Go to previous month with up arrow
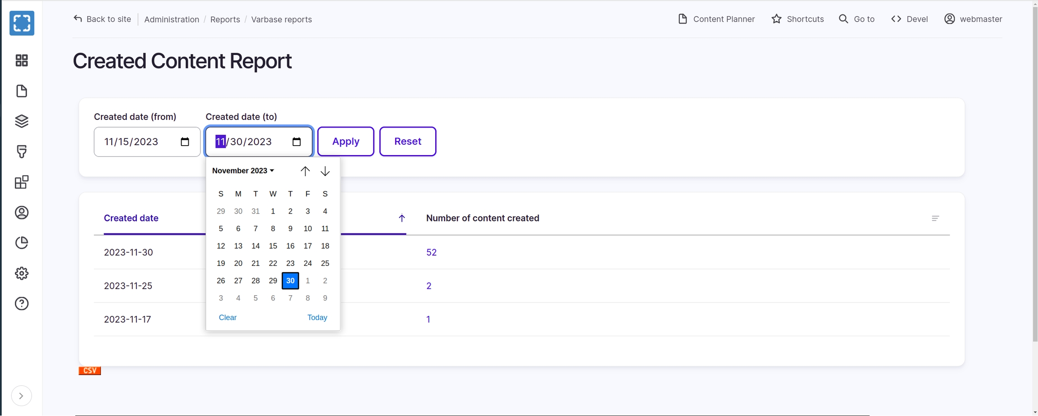The height and width of the screenshot is (416, 1038). [x=305, y=171]
